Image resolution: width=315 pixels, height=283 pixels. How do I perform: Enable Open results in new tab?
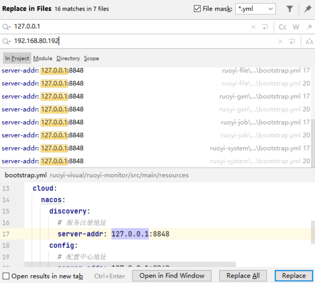[6, 276]
